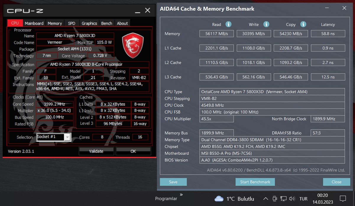Click the Level 3 cache 96 MBytes value
The height and width of the screenshot is (206, 355).
[x=113, y=123]
